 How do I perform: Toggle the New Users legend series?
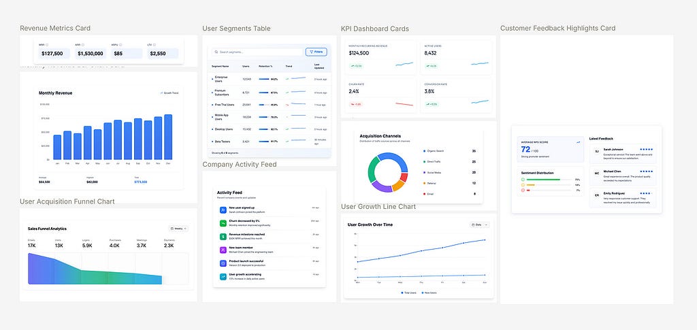(x=430, y=291)
